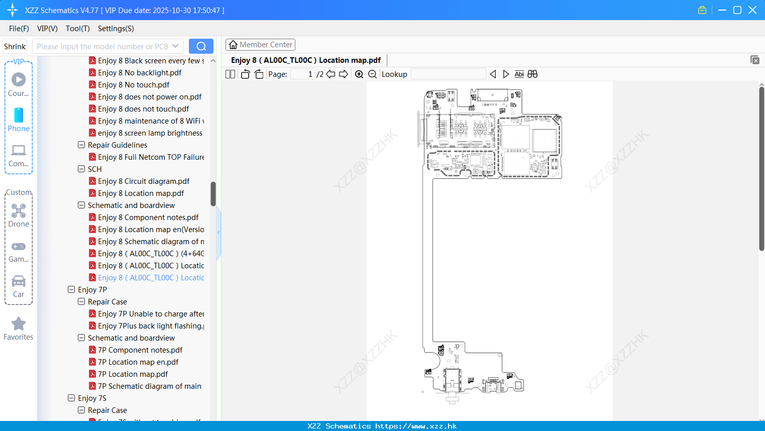Collapse the Enjoy 7P node
Viewport: 765px width, 431px height.
(71, 289)
